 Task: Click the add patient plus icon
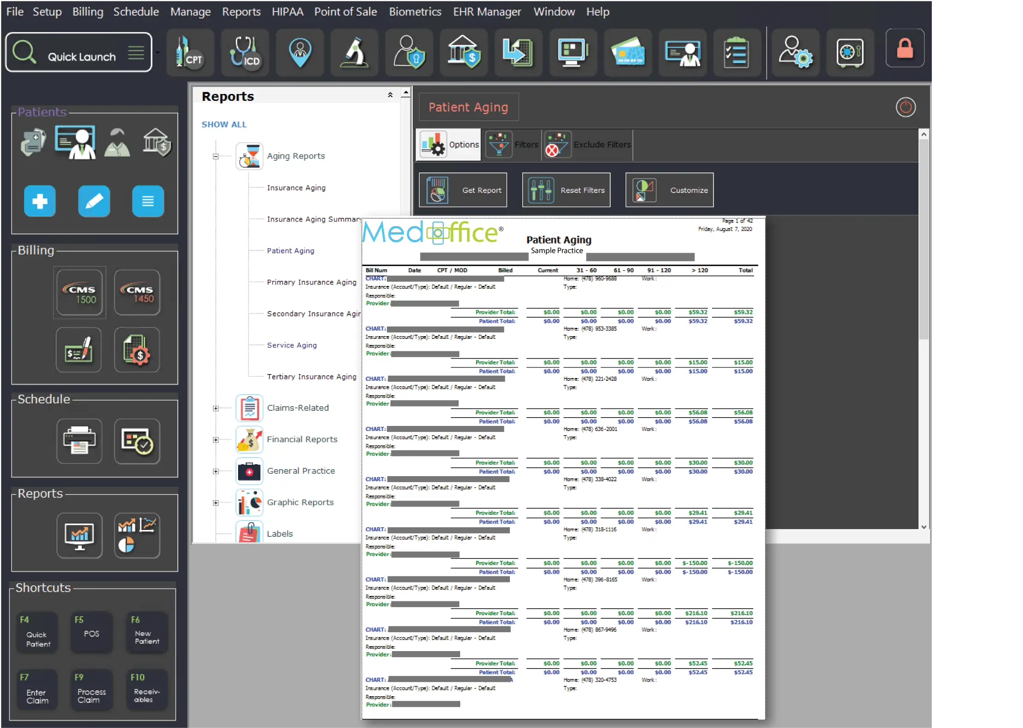pos(40,201)
